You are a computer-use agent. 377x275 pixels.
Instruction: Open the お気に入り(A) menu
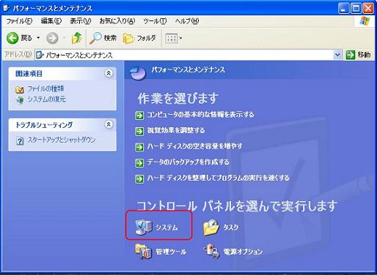pos(117,21)
